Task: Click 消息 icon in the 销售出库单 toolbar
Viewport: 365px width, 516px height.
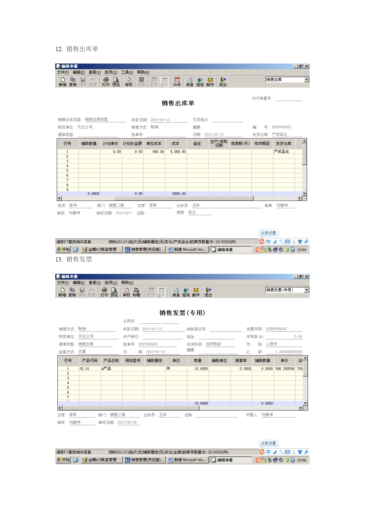Action: click(x=190, y=82)
